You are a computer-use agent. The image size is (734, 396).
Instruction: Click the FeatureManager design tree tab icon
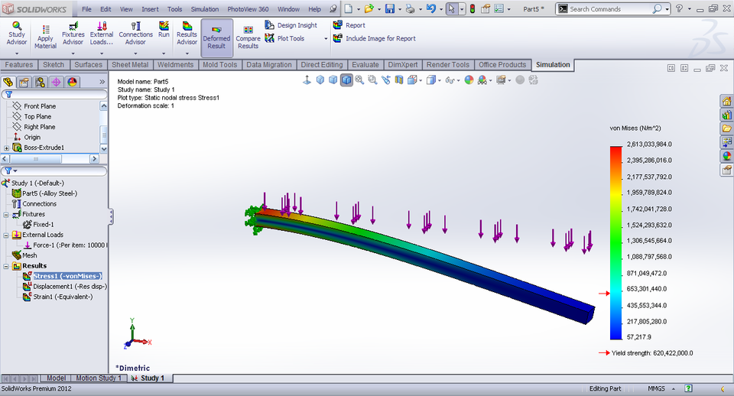[8, 82]
